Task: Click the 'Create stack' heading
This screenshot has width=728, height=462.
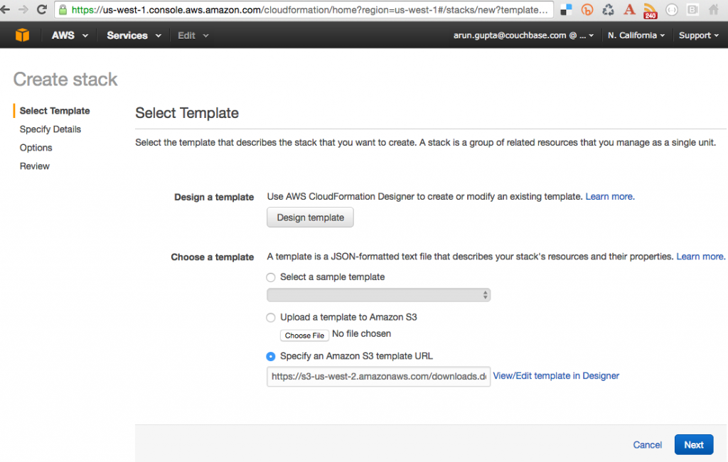Action: [65, 80]
